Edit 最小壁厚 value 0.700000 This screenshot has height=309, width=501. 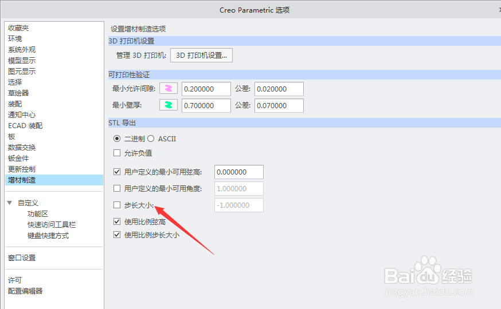tap(206, 105)
